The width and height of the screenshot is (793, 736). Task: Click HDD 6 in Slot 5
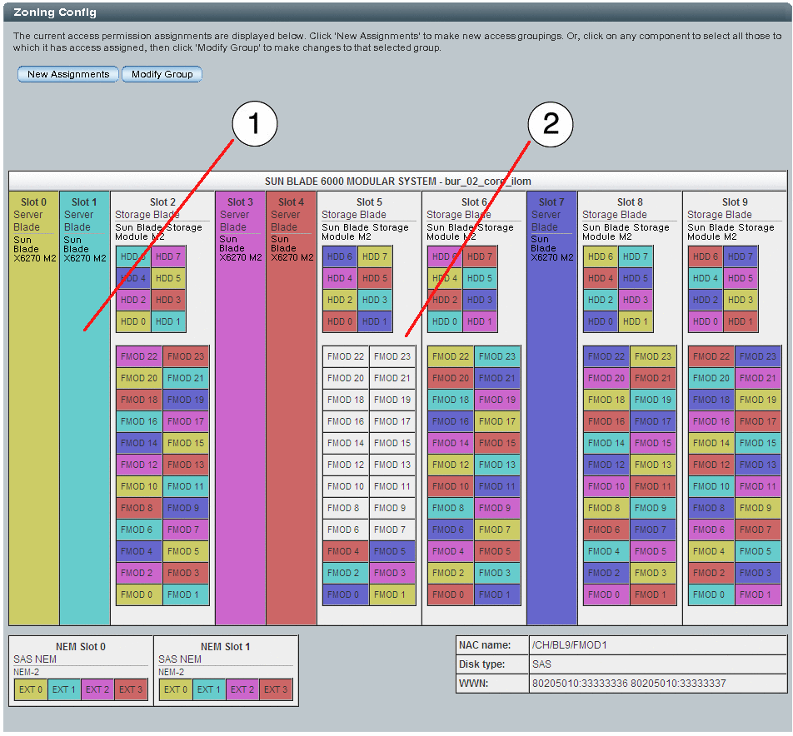[340, 256]
